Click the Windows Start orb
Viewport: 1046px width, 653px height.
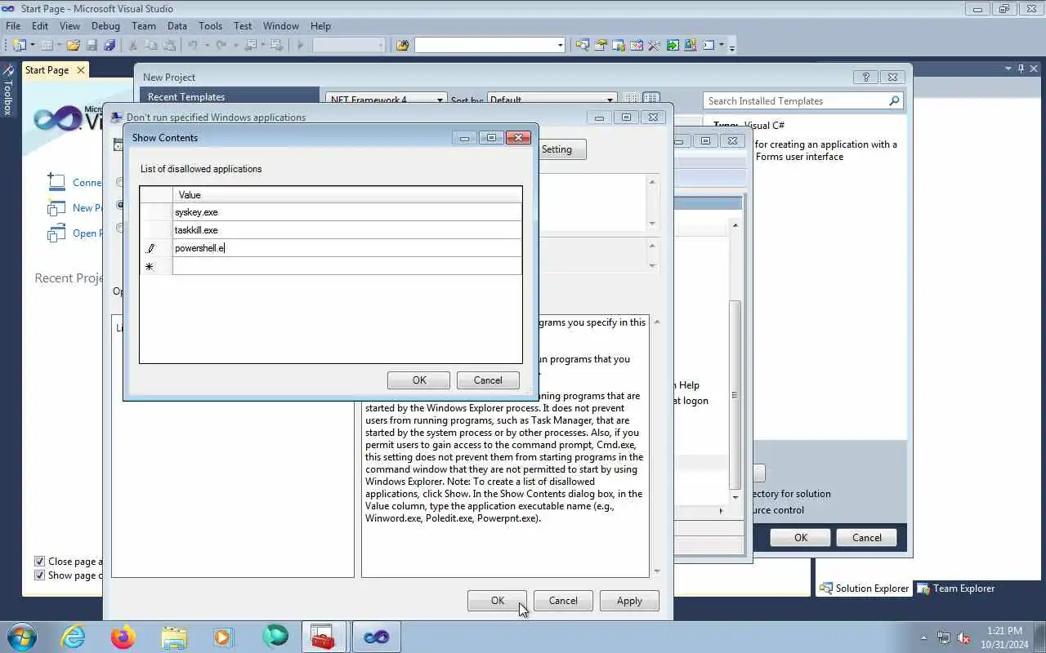(22, 637)
